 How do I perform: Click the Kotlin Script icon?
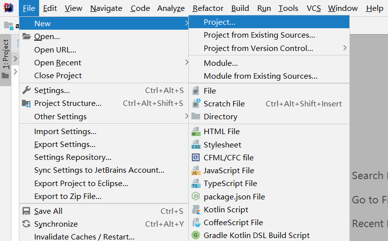196,210
